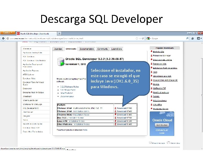Click the Berkeley DB download icon
This screenshot has width=203, height=152.
(151, 52)
